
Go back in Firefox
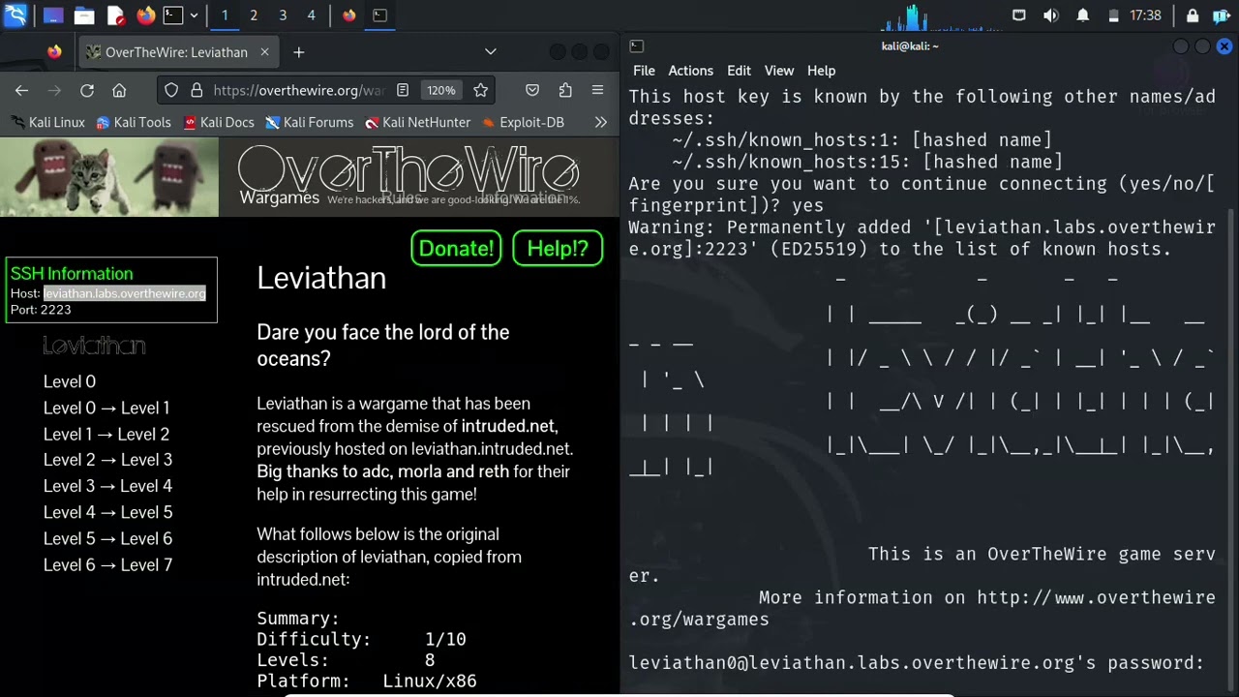pos(21,90)
